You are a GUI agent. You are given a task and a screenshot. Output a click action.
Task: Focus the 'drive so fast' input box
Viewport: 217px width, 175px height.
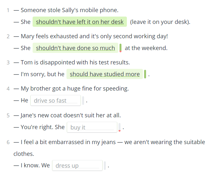[56, 100]
